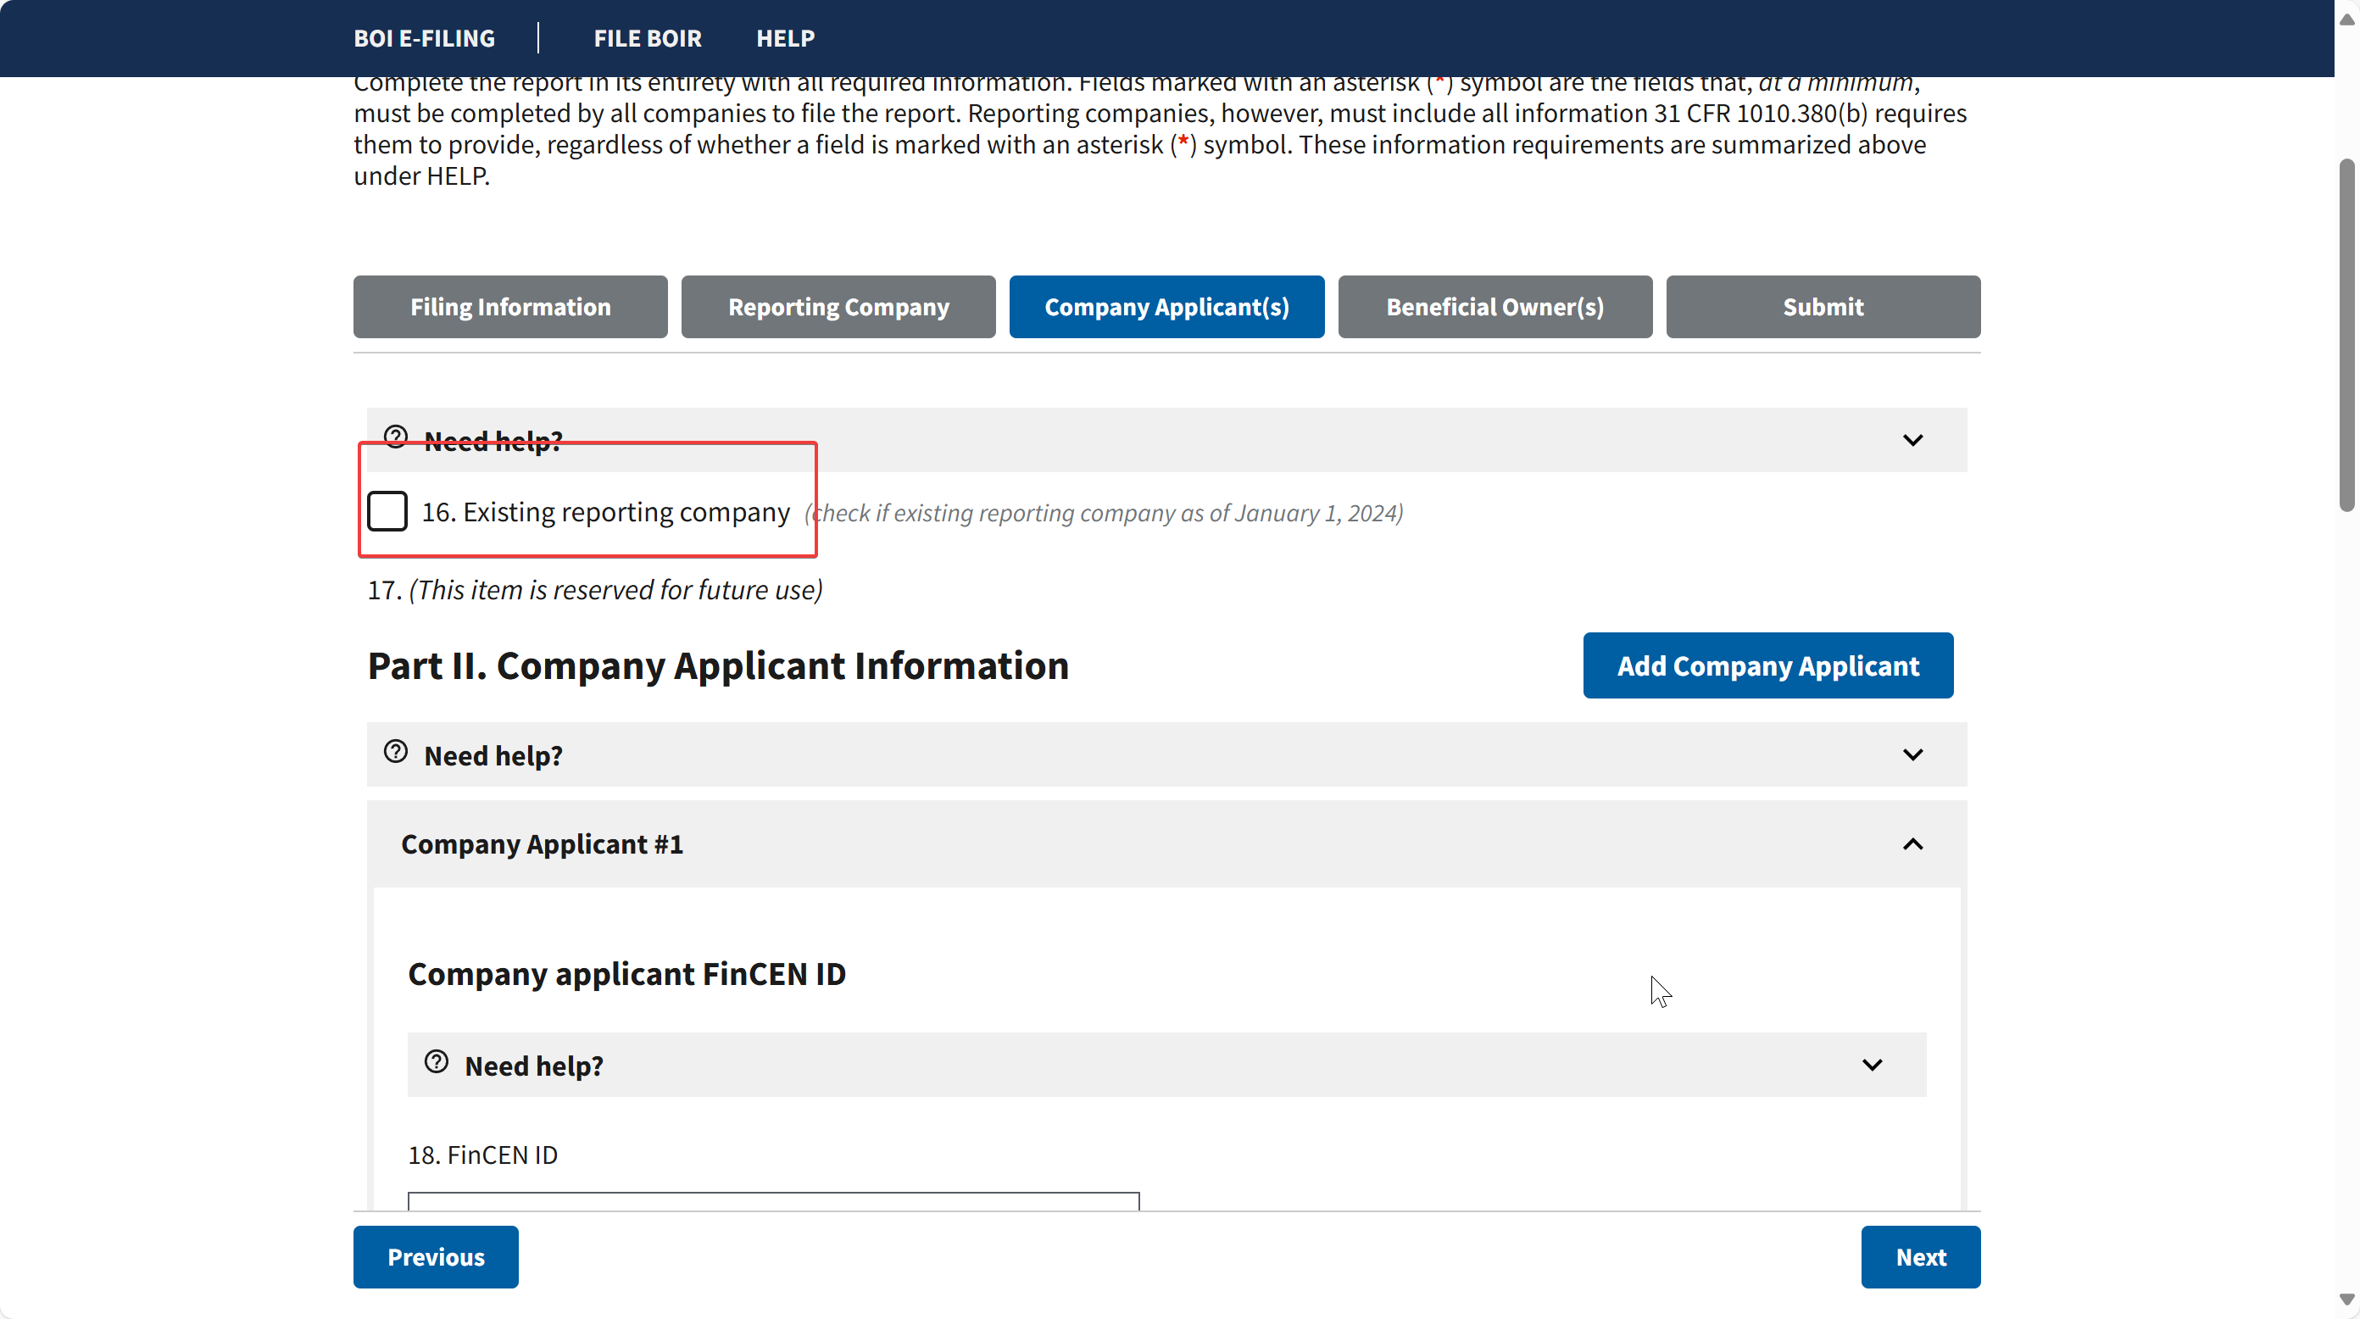Click the FinCEN ID Need help question icon

[436, 1061]
